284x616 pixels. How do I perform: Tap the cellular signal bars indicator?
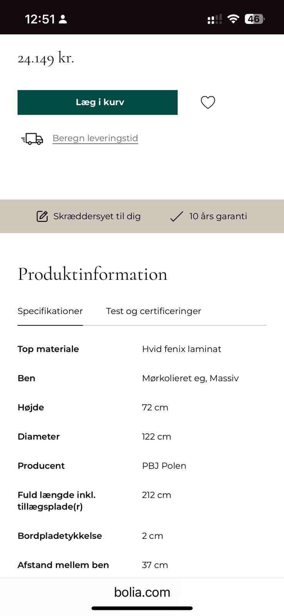(x=214, y=18)
